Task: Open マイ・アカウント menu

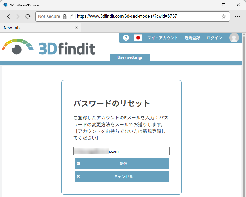Action: pos(162,38)
